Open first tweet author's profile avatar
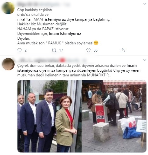This screenshot has width=148, height=155. (x=8, y=8)
